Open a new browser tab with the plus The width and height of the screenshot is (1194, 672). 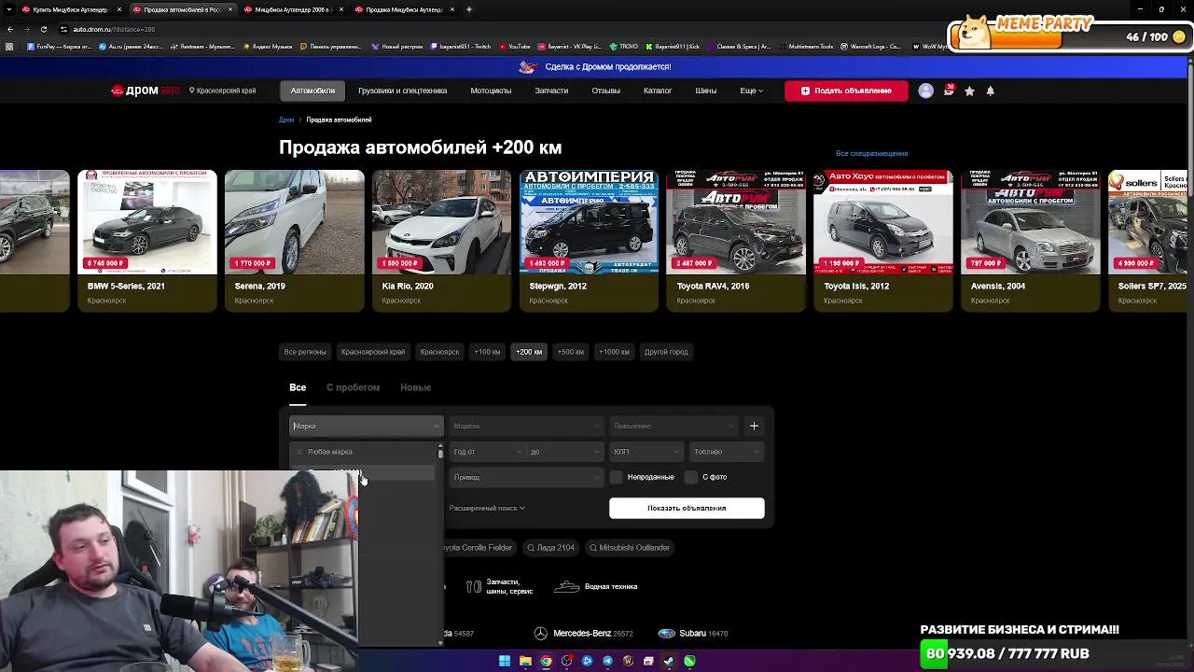[468, 9]
